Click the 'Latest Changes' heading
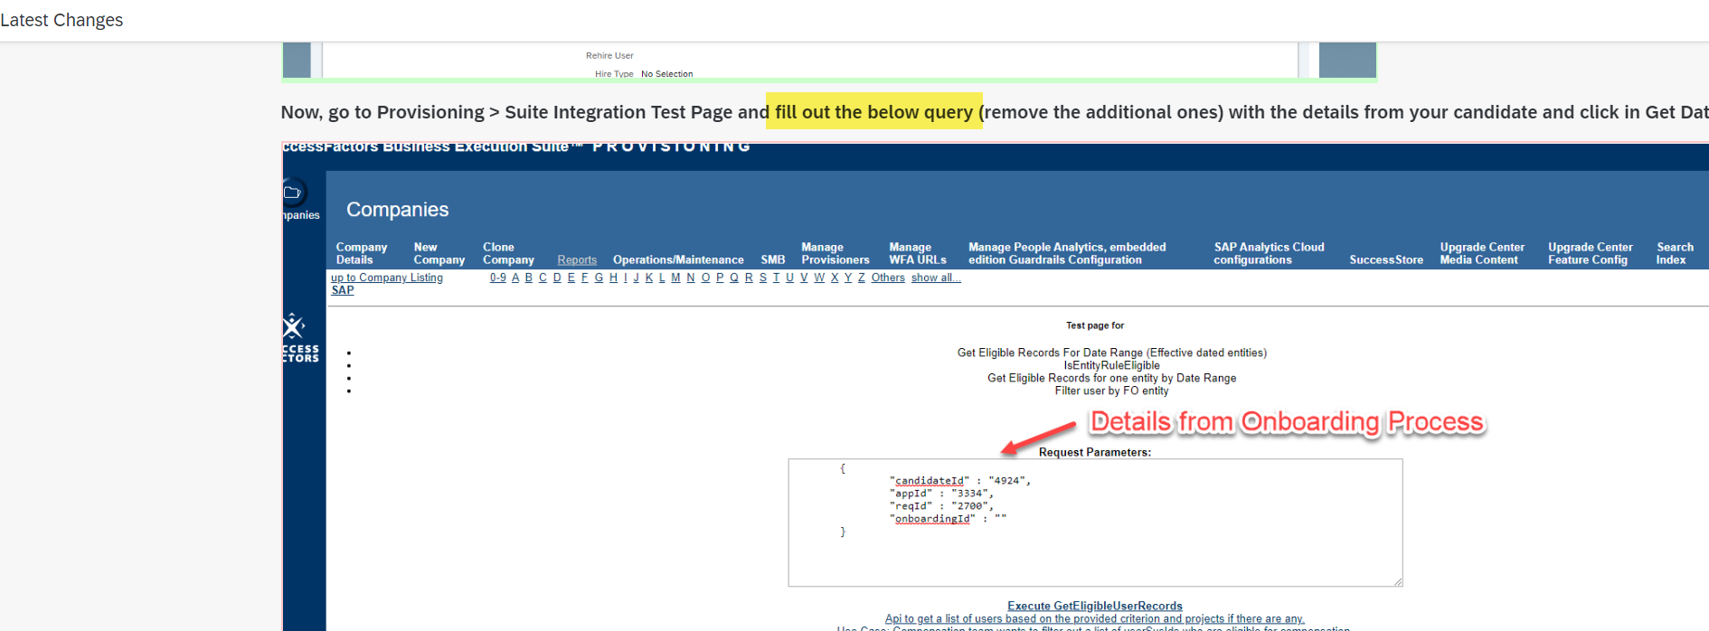The image size is (1709, 631). click(61, 20)
